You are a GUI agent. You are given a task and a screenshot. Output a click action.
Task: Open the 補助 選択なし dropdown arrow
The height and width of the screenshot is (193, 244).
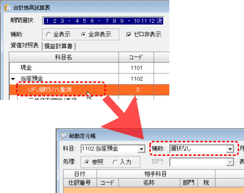click(230, 149)
